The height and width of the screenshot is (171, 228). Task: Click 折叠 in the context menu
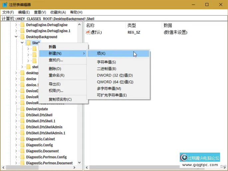coord(63,47)
